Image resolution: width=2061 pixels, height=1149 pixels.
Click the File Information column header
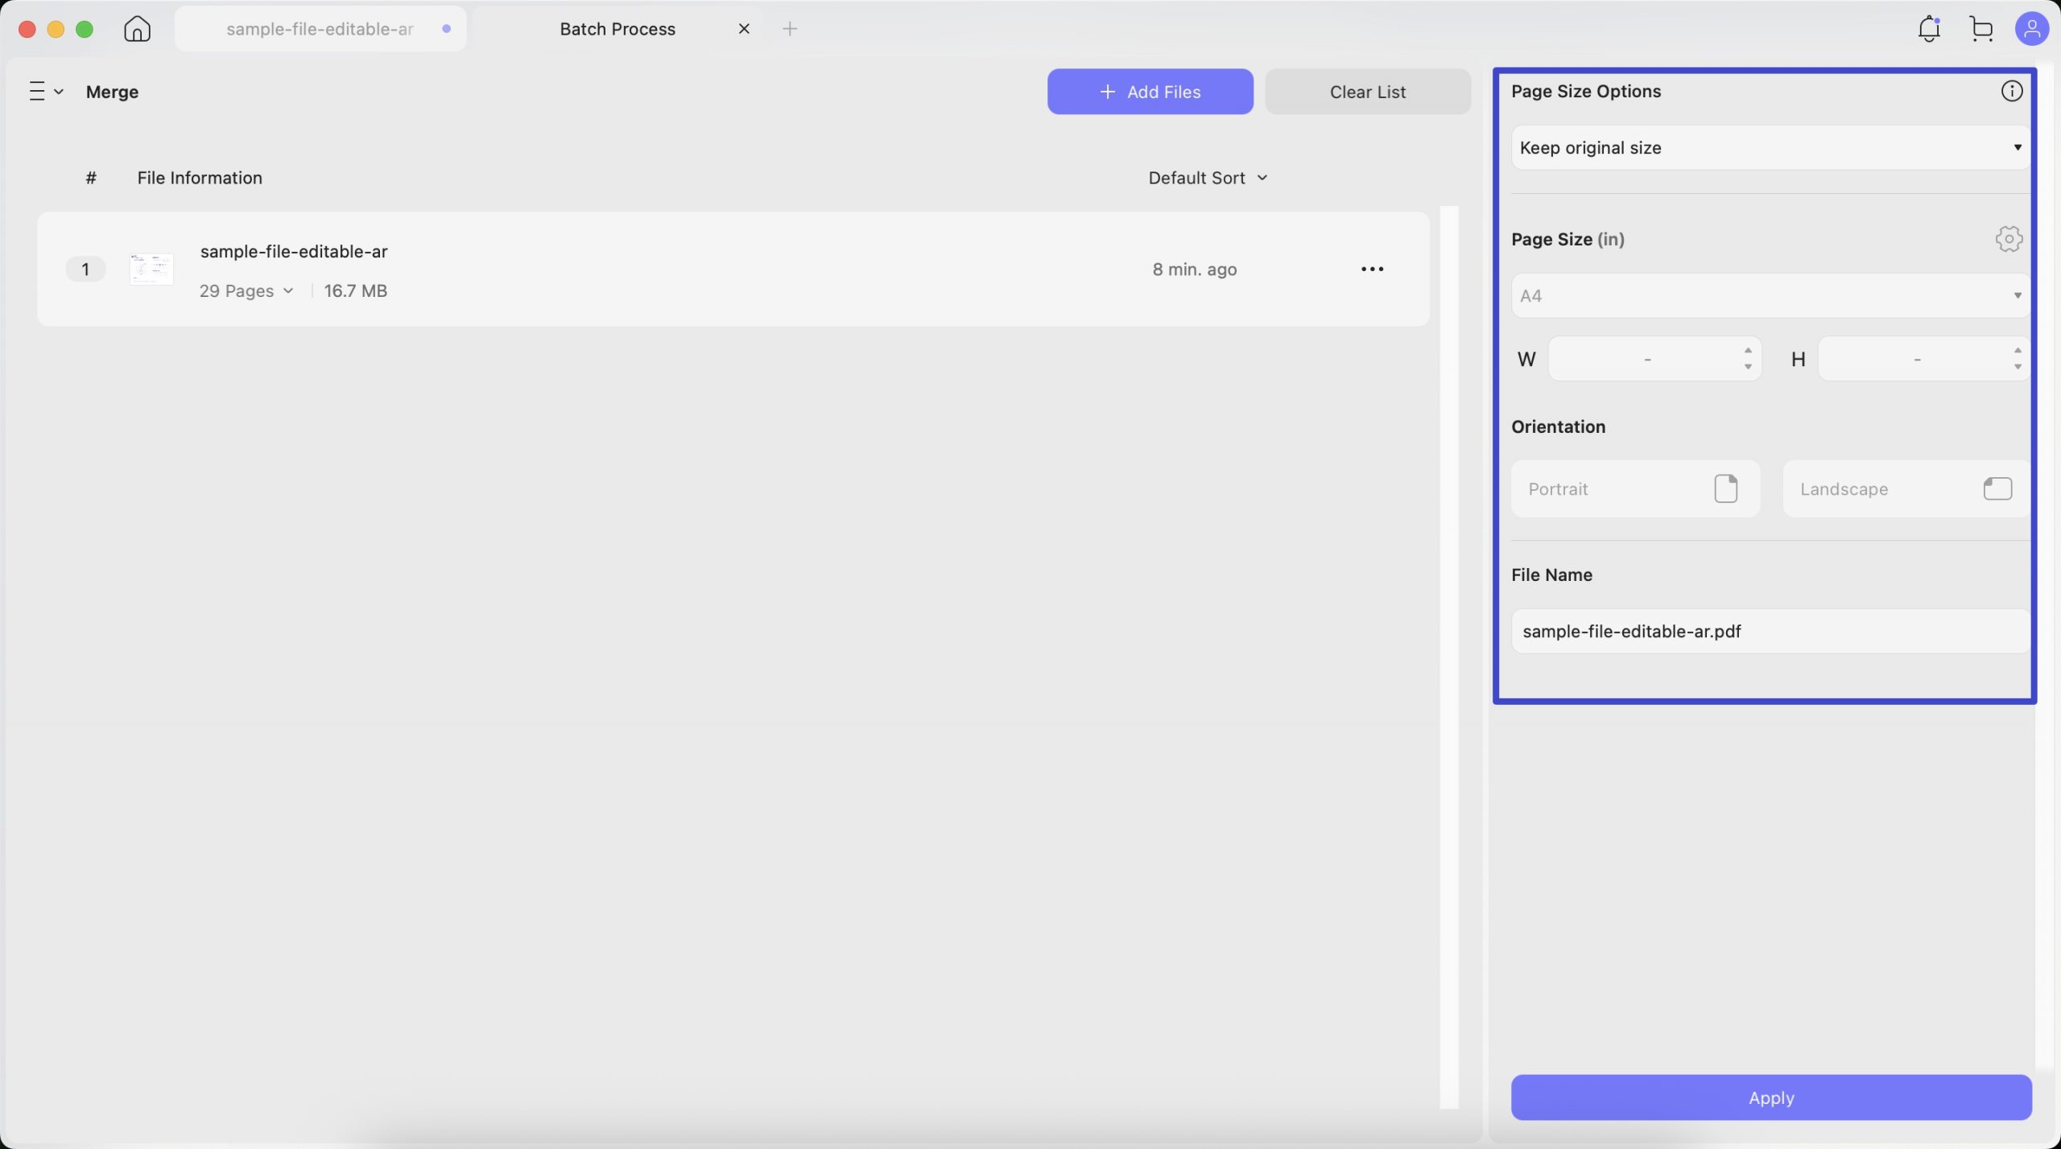pyautogui.click(x=200, y=178)
